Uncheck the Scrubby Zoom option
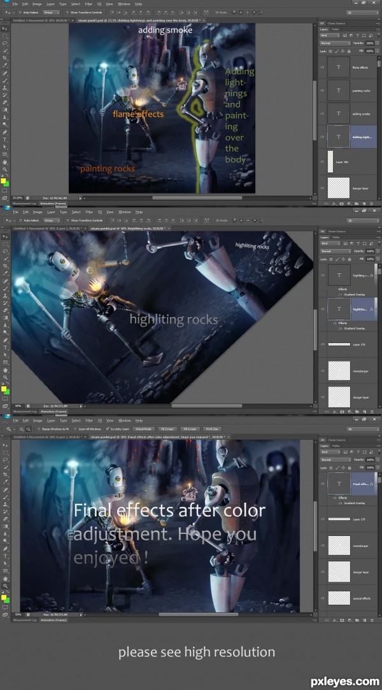This screenshot has height=690, width=382. coord(108,428)
